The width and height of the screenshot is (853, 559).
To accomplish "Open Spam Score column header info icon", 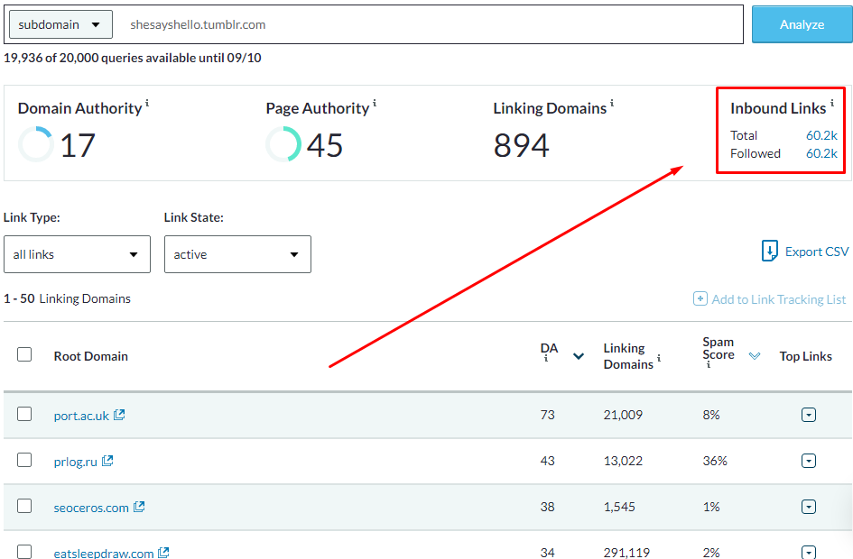I will (x=709, y=365).
